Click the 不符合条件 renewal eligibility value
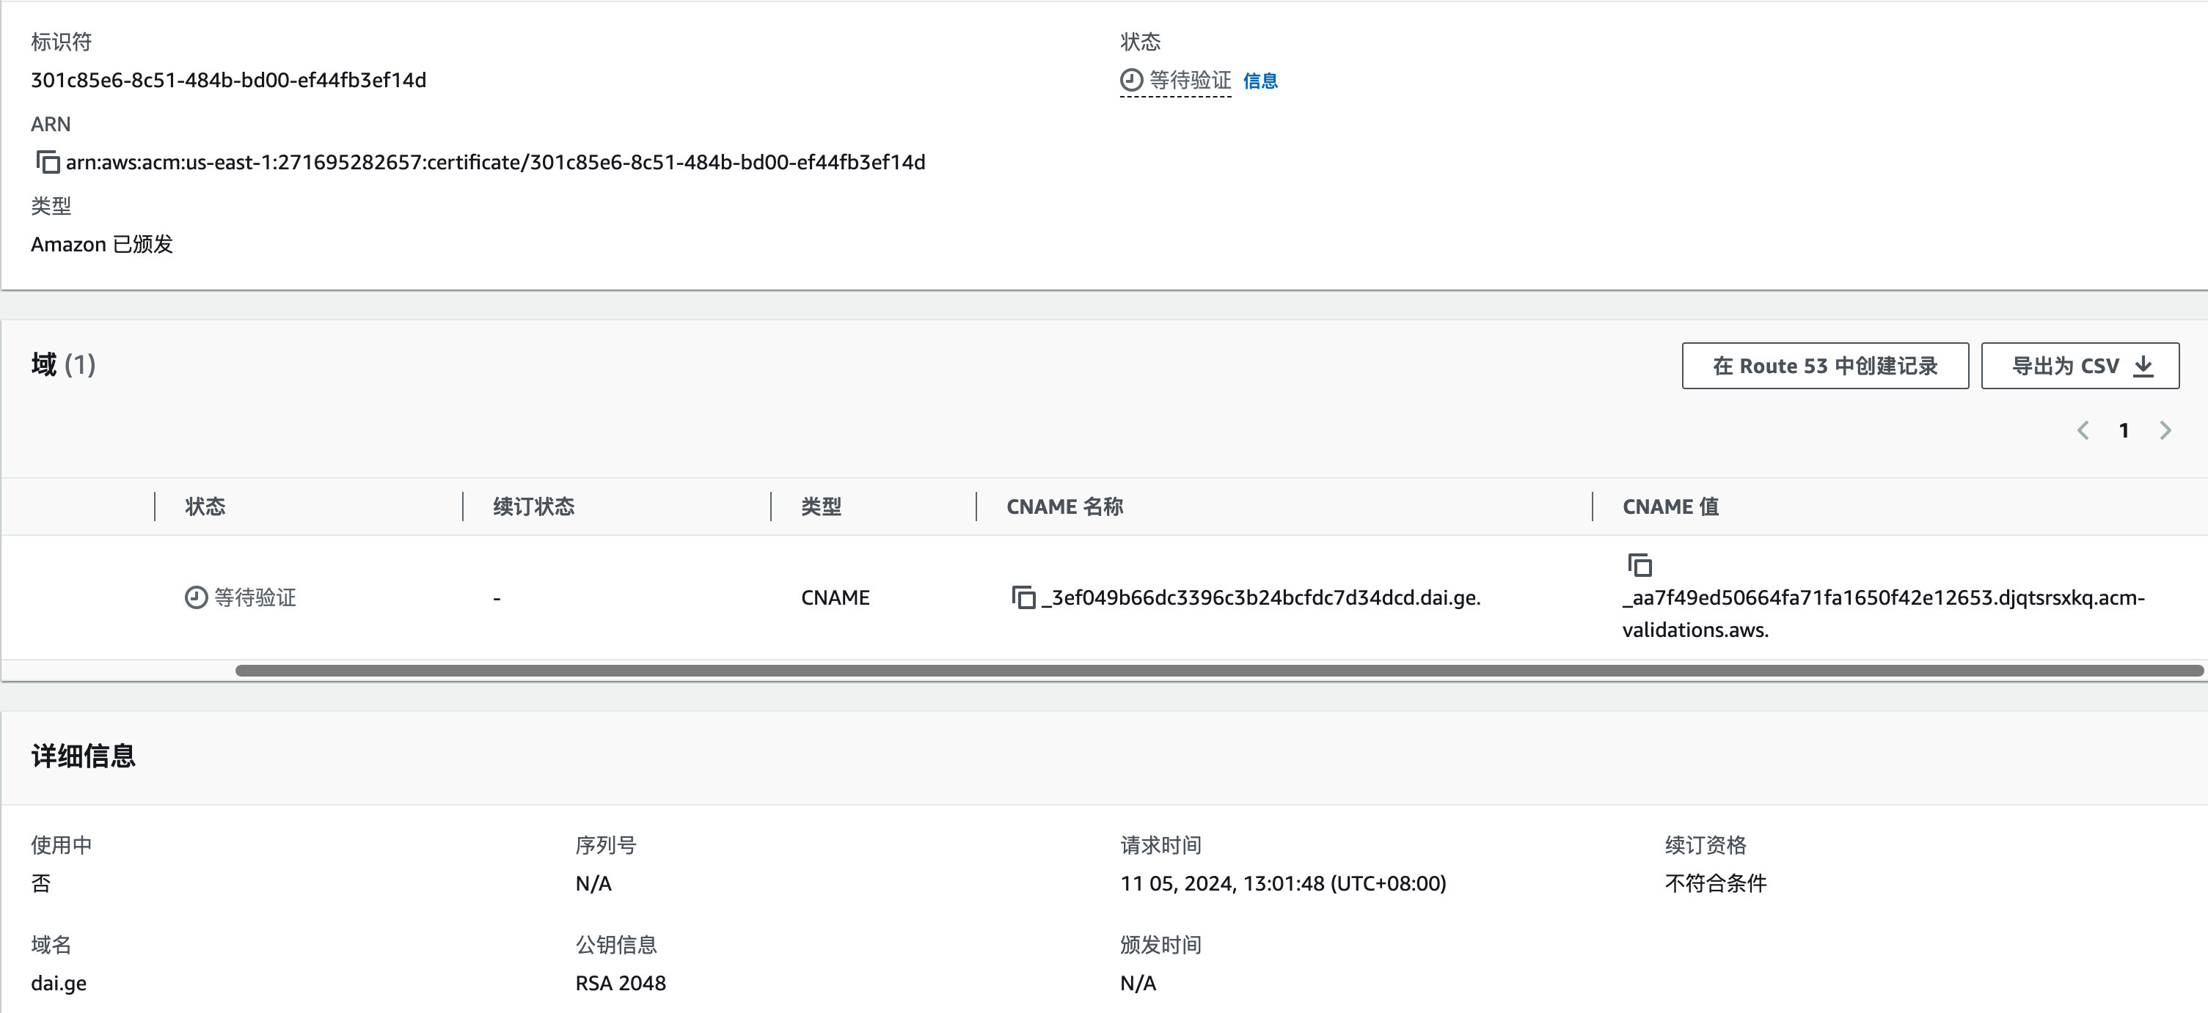2208x1013 pixels. [1716, 883]
